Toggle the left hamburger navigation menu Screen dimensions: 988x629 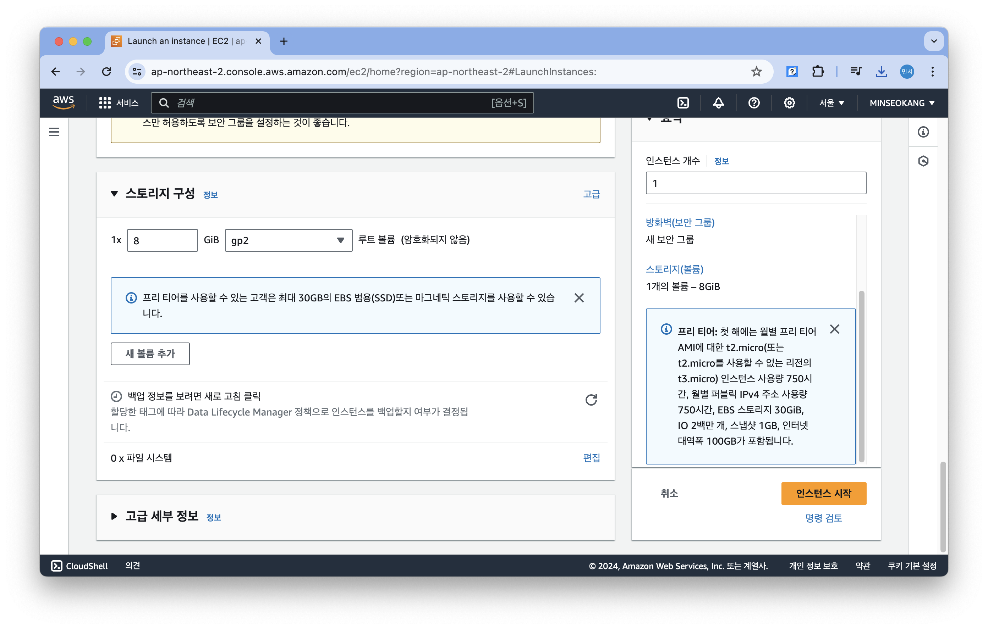54,132
